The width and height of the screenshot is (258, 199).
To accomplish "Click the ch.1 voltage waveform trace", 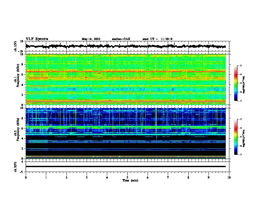I will (x=125, y=46).
